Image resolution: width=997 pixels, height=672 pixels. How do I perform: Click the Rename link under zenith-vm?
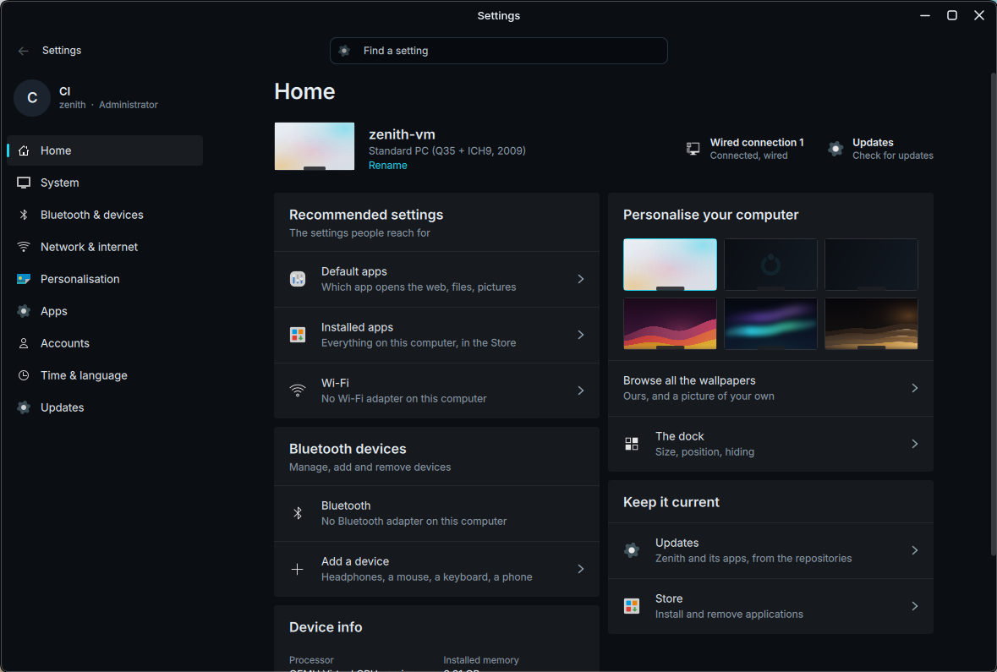click(388, 166)
